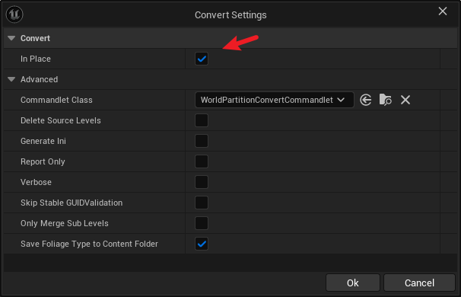
Task: Use selected asset arrow icon for Commandlet Class
Action: (x=365, y=100)
